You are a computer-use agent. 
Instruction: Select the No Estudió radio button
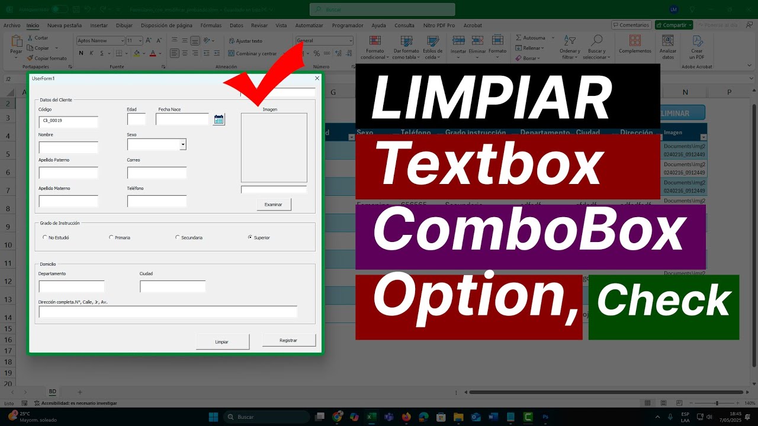45,237
